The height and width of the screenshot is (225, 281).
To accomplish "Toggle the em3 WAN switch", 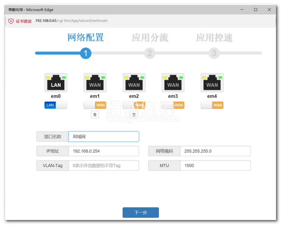I will click(x=173, y=105).
